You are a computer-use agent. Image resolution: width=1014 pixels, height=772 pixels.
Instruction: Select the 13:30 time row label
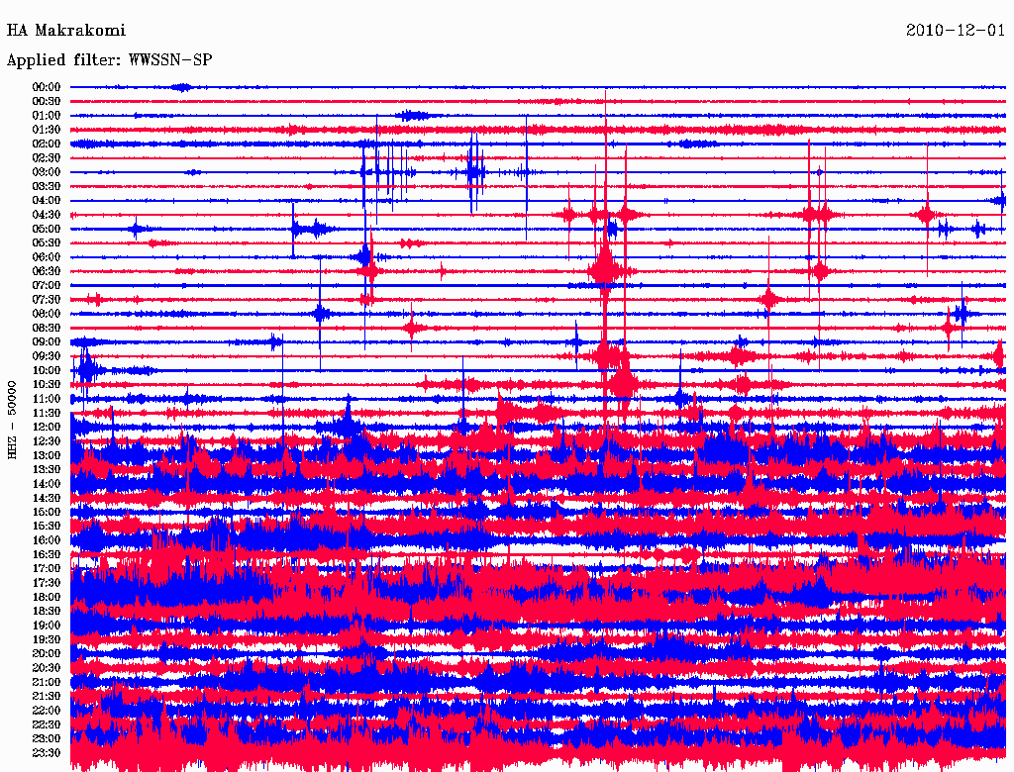[x=47, y=469]
